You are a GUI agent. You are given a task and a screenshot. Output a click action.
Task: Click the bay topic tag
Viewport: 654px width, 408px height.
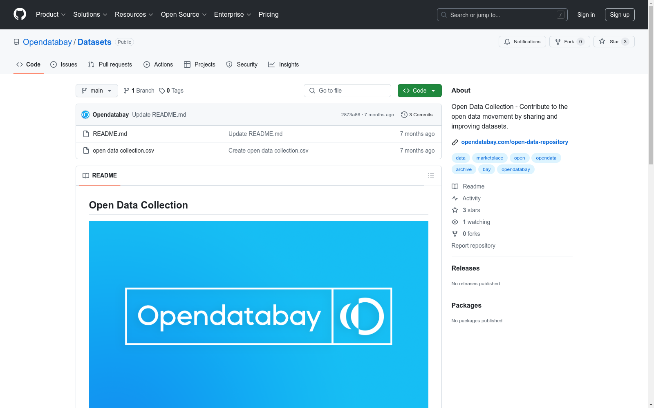486,169
